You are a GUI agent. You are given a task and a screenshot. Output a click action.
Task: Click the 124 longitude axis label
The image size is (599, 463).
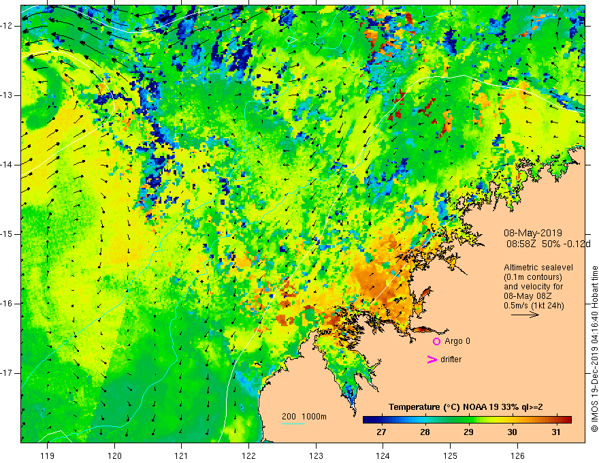[383, 456]
